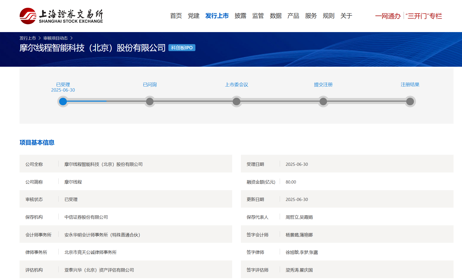Screen dimensions: 462x280
Task: Open the 首页 menu item
Action: [176, 16]
